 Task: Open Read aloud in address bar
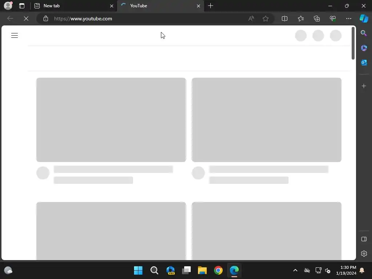pyautogui.click(x=251, y=19)
